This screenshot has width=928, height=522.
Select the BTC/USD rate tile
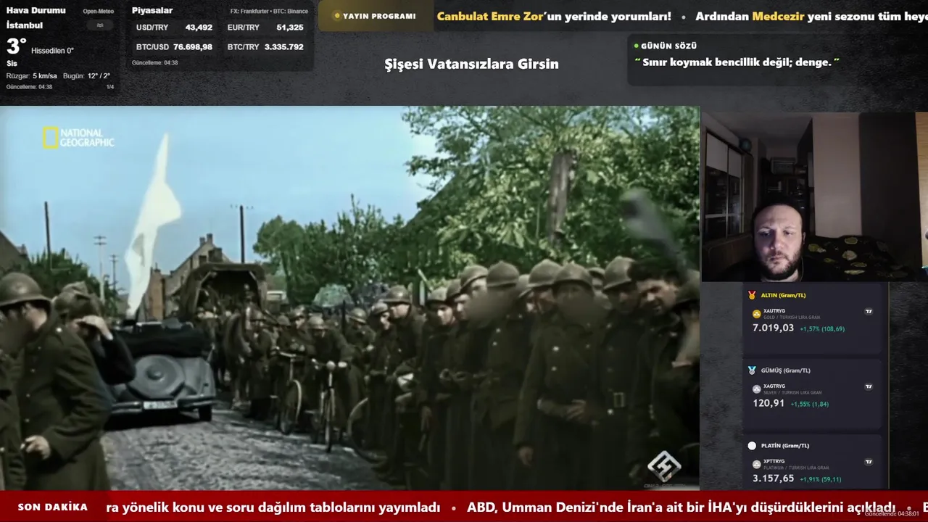[x=174, y=47]
